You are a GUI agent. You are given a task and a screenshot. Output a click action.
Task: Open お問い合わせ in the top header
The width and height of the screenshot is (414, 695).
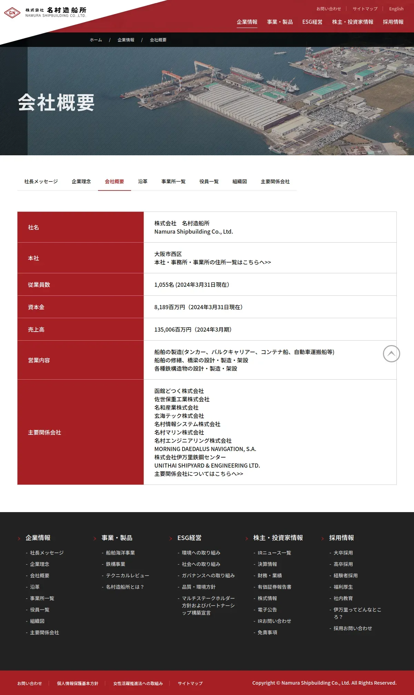(x=328, y=9)
